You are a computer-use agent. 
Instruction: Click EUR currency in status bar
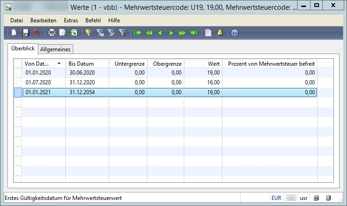pyautogui.click(x=277, y=198)
